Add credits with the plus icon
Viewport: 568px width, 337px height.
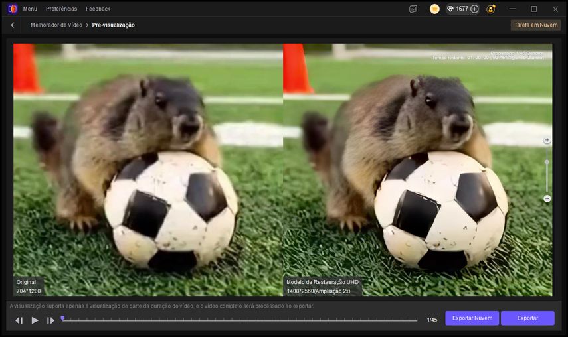click(474, 9)
